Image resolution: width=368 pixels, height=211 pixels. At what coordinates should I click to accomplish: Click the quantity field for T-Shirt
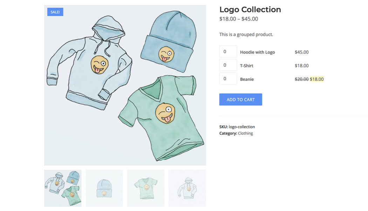228,65
